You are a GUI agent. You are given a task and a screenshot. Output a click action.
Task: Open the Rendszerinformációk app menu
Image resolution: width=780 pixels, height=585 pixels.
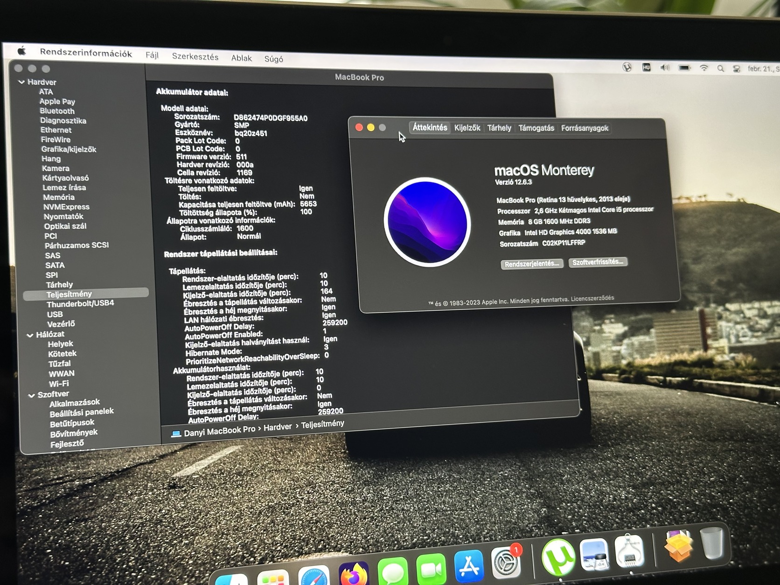click(86, 53)
